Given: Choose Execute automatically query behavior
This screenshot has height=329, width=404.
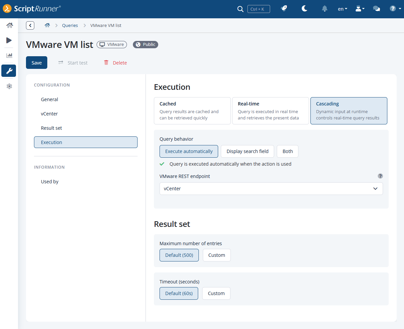Looking at the screenshot, I should click(189, 151).
